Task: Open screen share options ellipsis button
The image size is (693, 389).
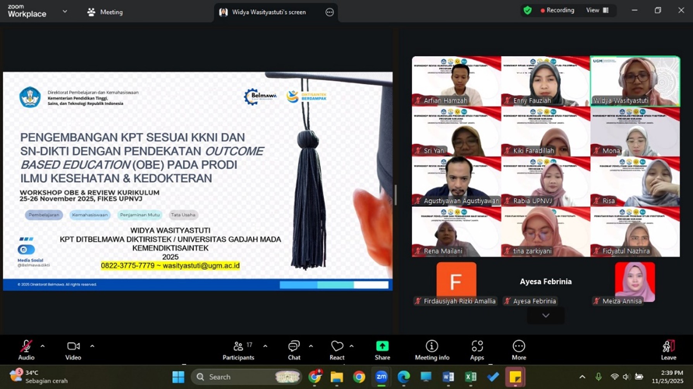Action: click(x=329, y=12)
